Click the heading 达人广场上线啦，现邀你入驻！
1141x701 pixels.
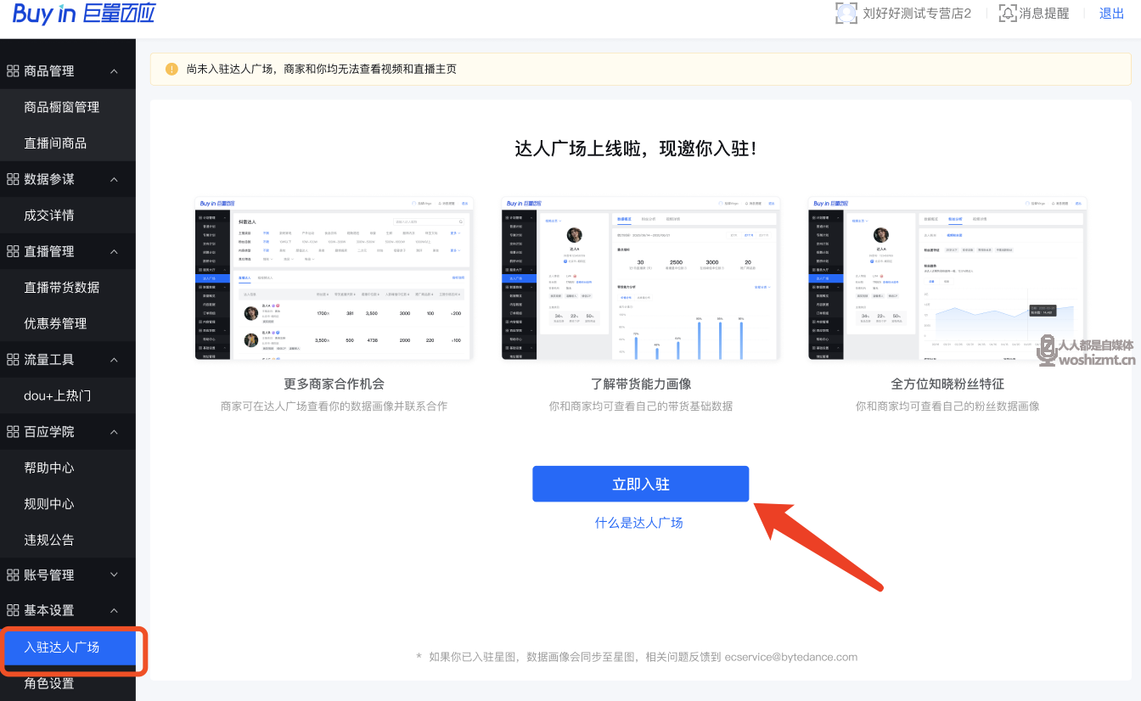point(636,149)
